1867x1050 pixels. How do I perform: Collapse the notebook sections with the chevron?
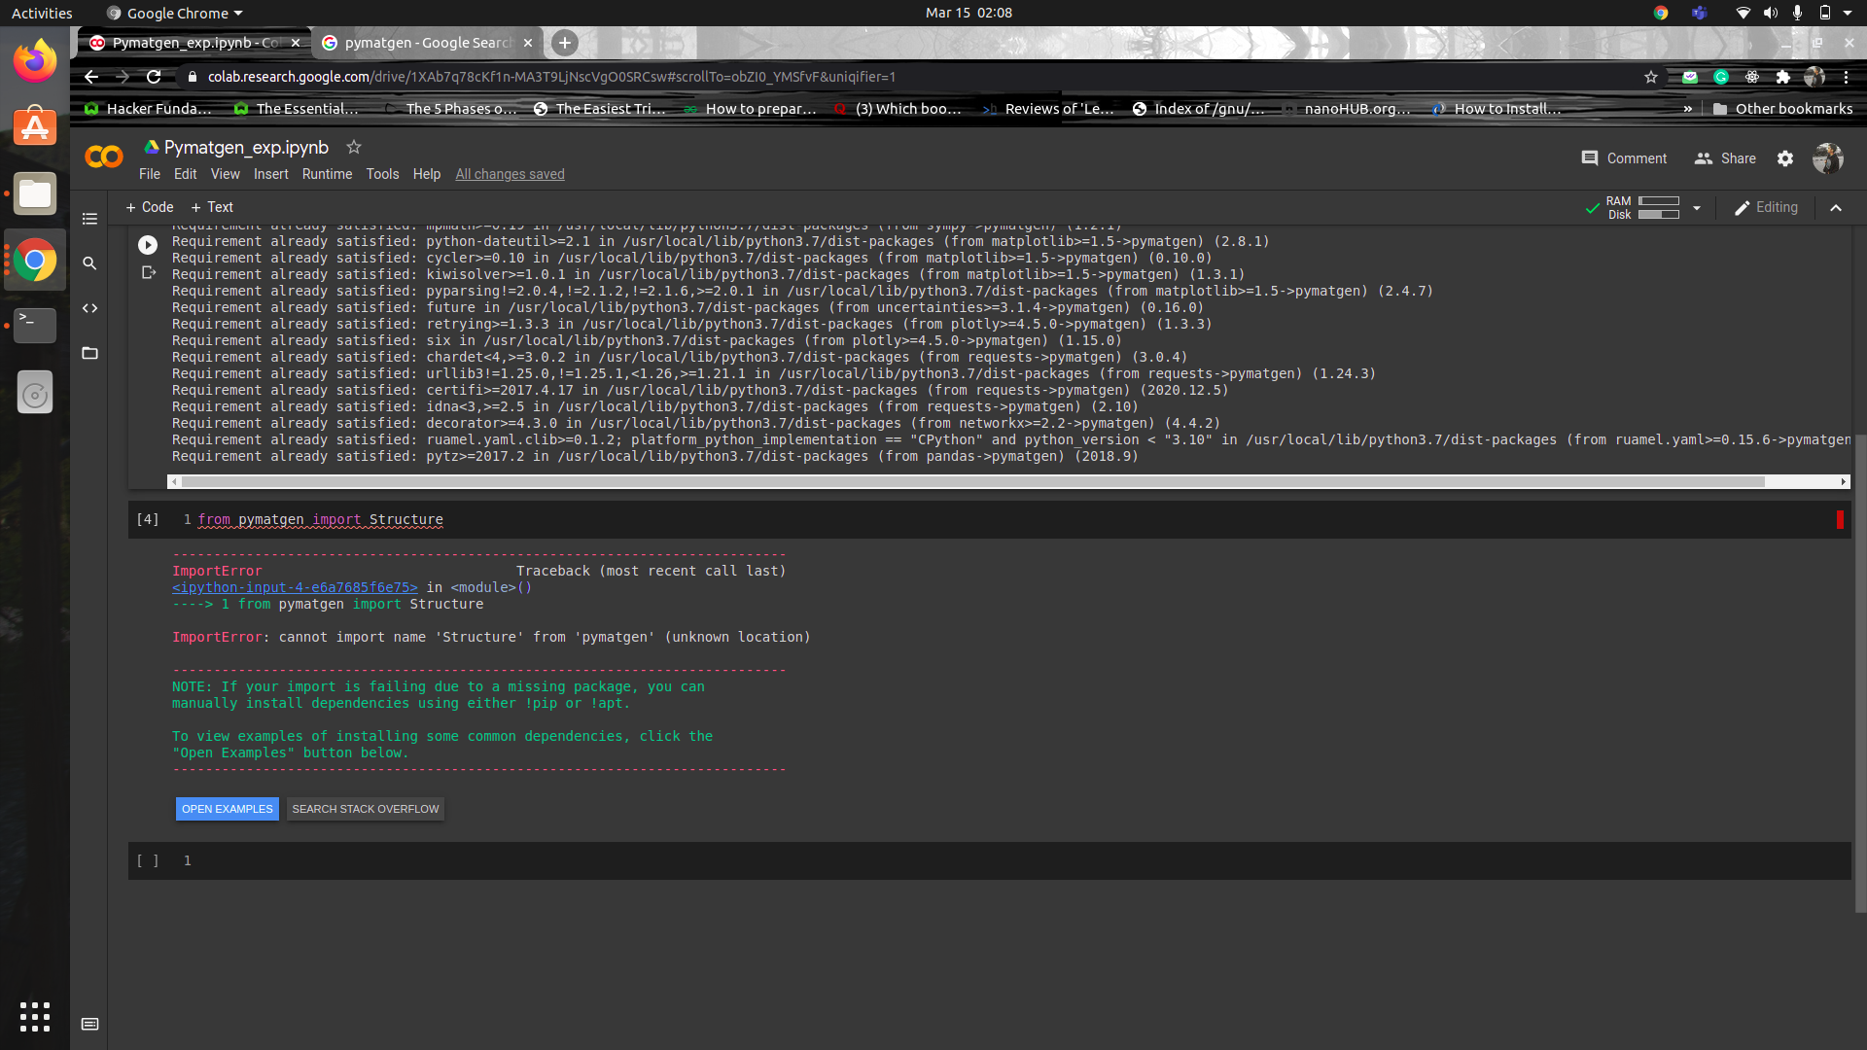pyautogui.click(x=1835, y=207)
